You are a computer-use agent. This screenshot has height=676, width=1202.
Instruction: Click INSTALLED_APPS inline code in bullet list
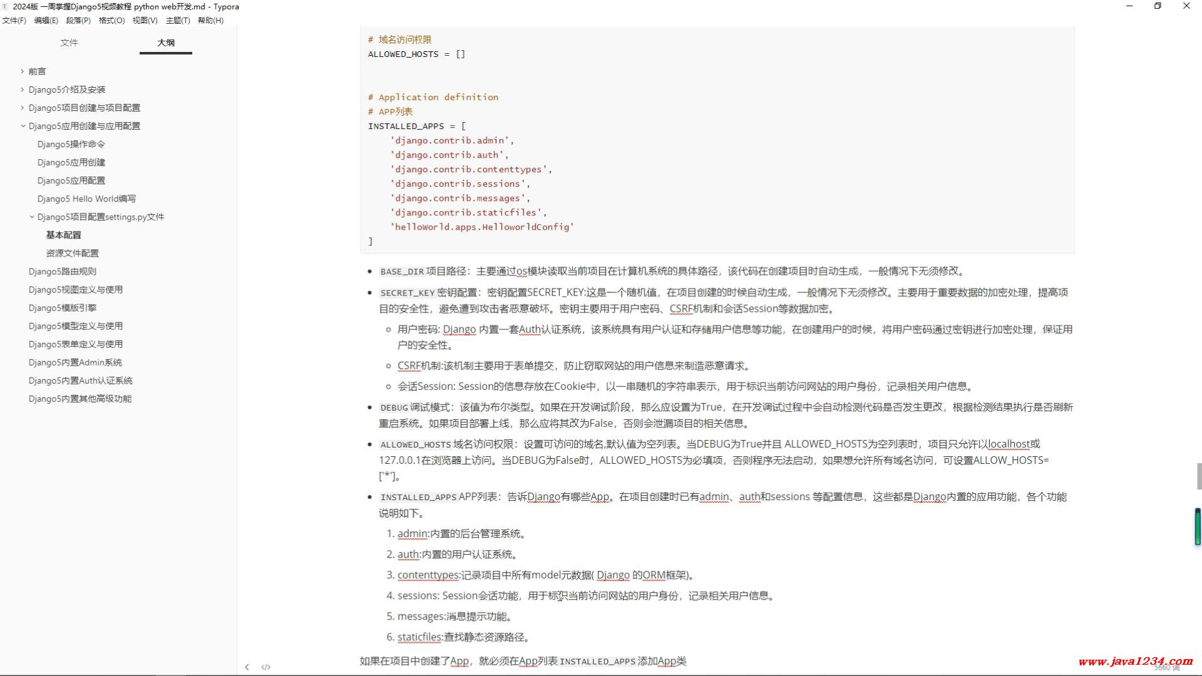point(418,497)
